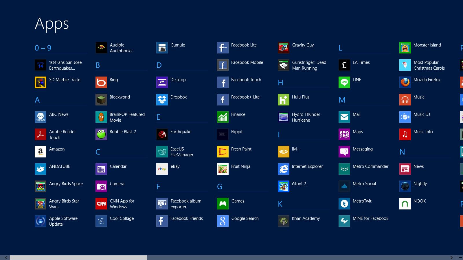This screenshot has width=463, height=260.
Task: Click the 'Facebook album exporter' label
Action: click(x=186, y=204)
